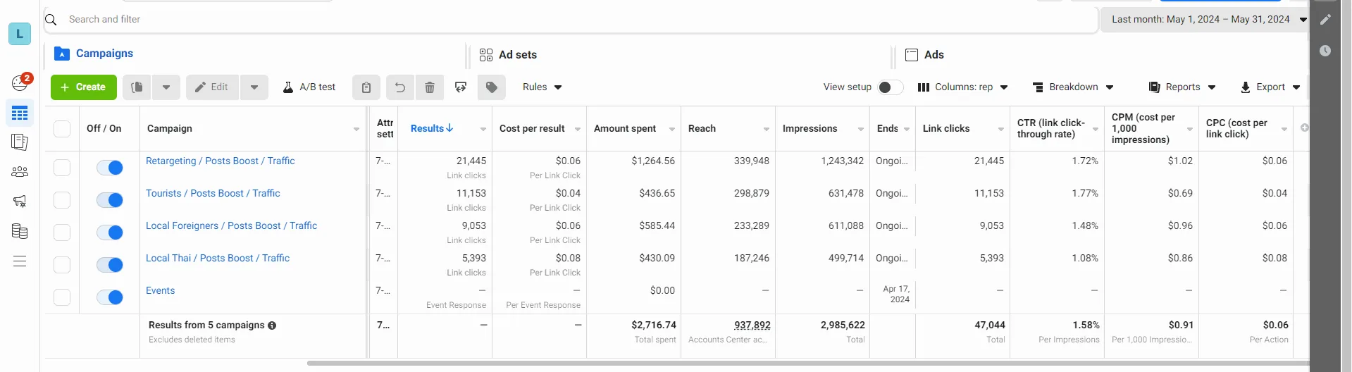This screenshot has height=372, width=1352.
Task: Tick the checkbox for Tourists campaign
Action: pyautogui.click(x=62, y=200)
